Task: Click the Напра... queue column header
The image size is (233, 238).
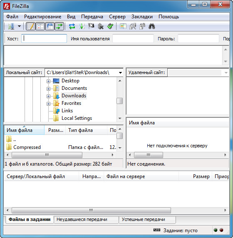Action: (x=92, y=176)
